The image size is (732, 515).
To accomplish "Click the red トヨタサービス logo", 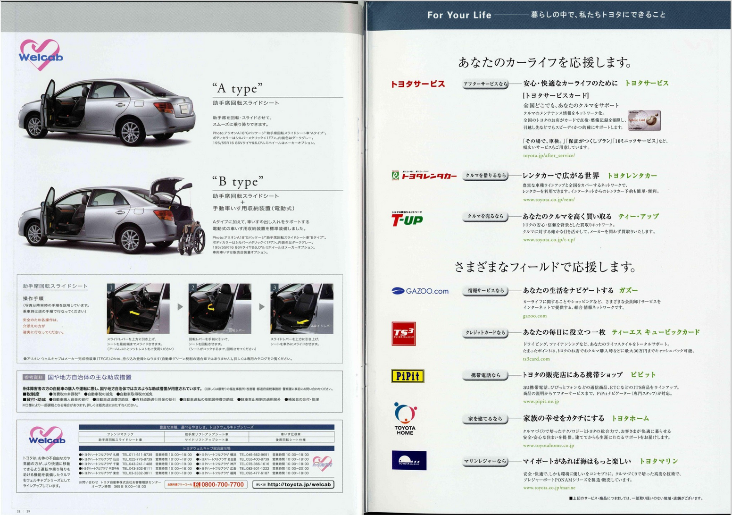I will [x=417, y=84].
